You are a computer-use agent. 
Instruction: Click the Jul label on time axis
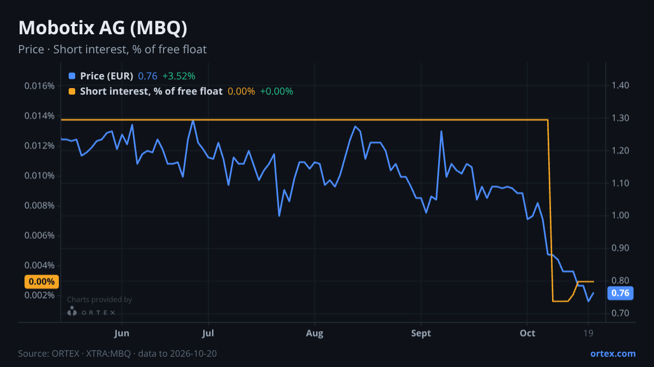[208, 333]
